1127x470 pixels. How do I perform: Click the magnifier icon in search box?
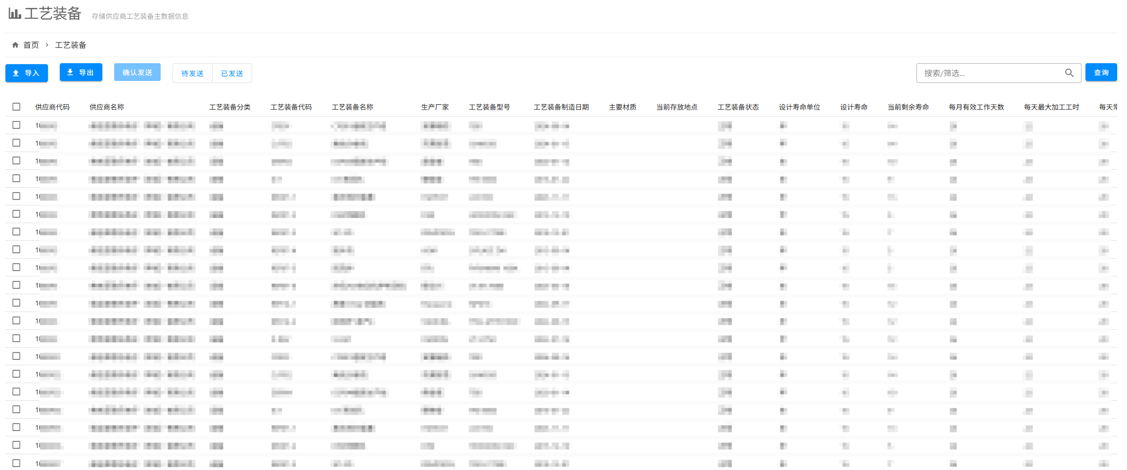coord(1069,73)
